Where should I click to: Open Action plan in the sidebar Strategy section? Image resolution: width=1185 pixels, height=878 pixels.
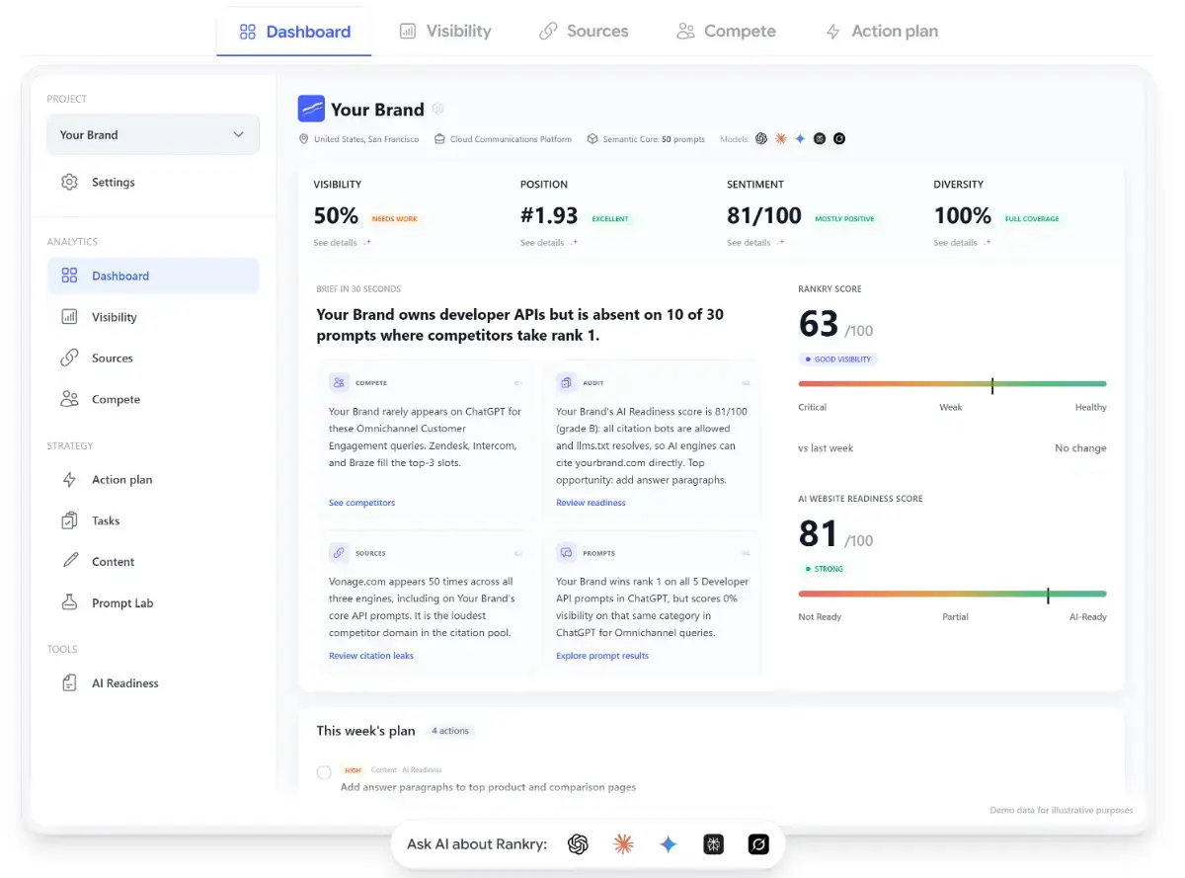(153, 480)
